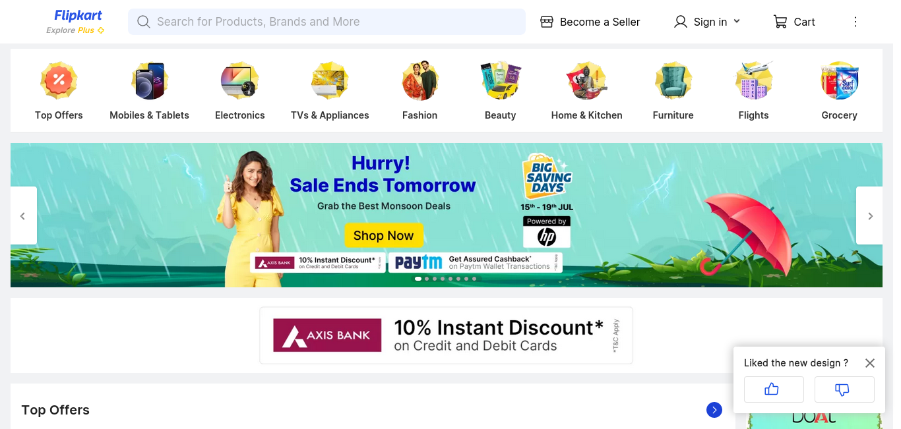The image size is (901, 429).
Task: Focus the product search field
Action: 326,22
